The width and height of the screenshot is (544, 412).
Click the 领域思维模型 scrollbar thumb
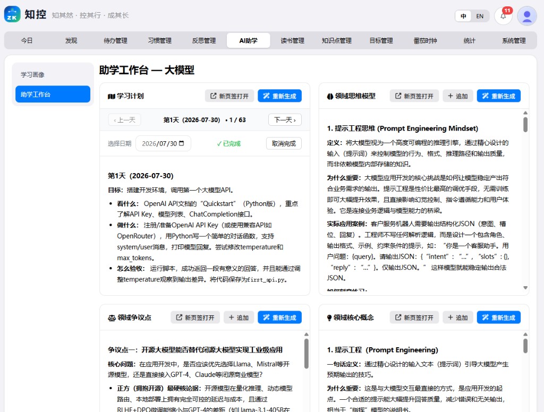(525, 124)
